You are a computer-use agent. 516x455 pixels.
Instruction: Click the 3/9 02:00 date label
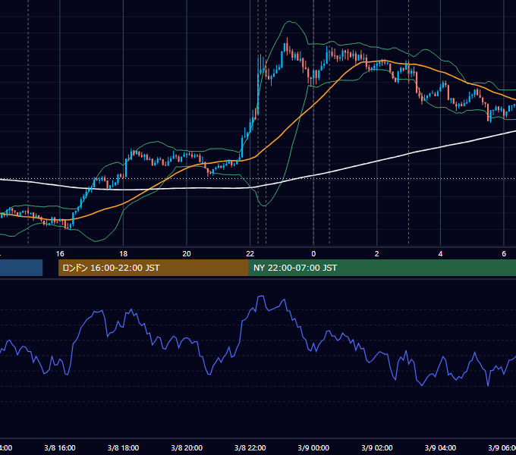[377, 447]
